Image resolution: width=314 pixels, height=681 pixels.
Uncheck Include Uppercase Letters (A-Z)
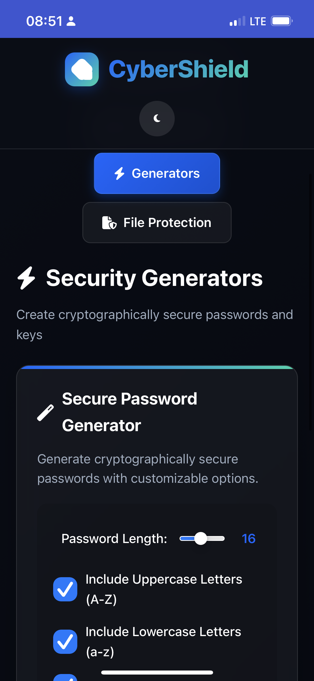[65, 589]
